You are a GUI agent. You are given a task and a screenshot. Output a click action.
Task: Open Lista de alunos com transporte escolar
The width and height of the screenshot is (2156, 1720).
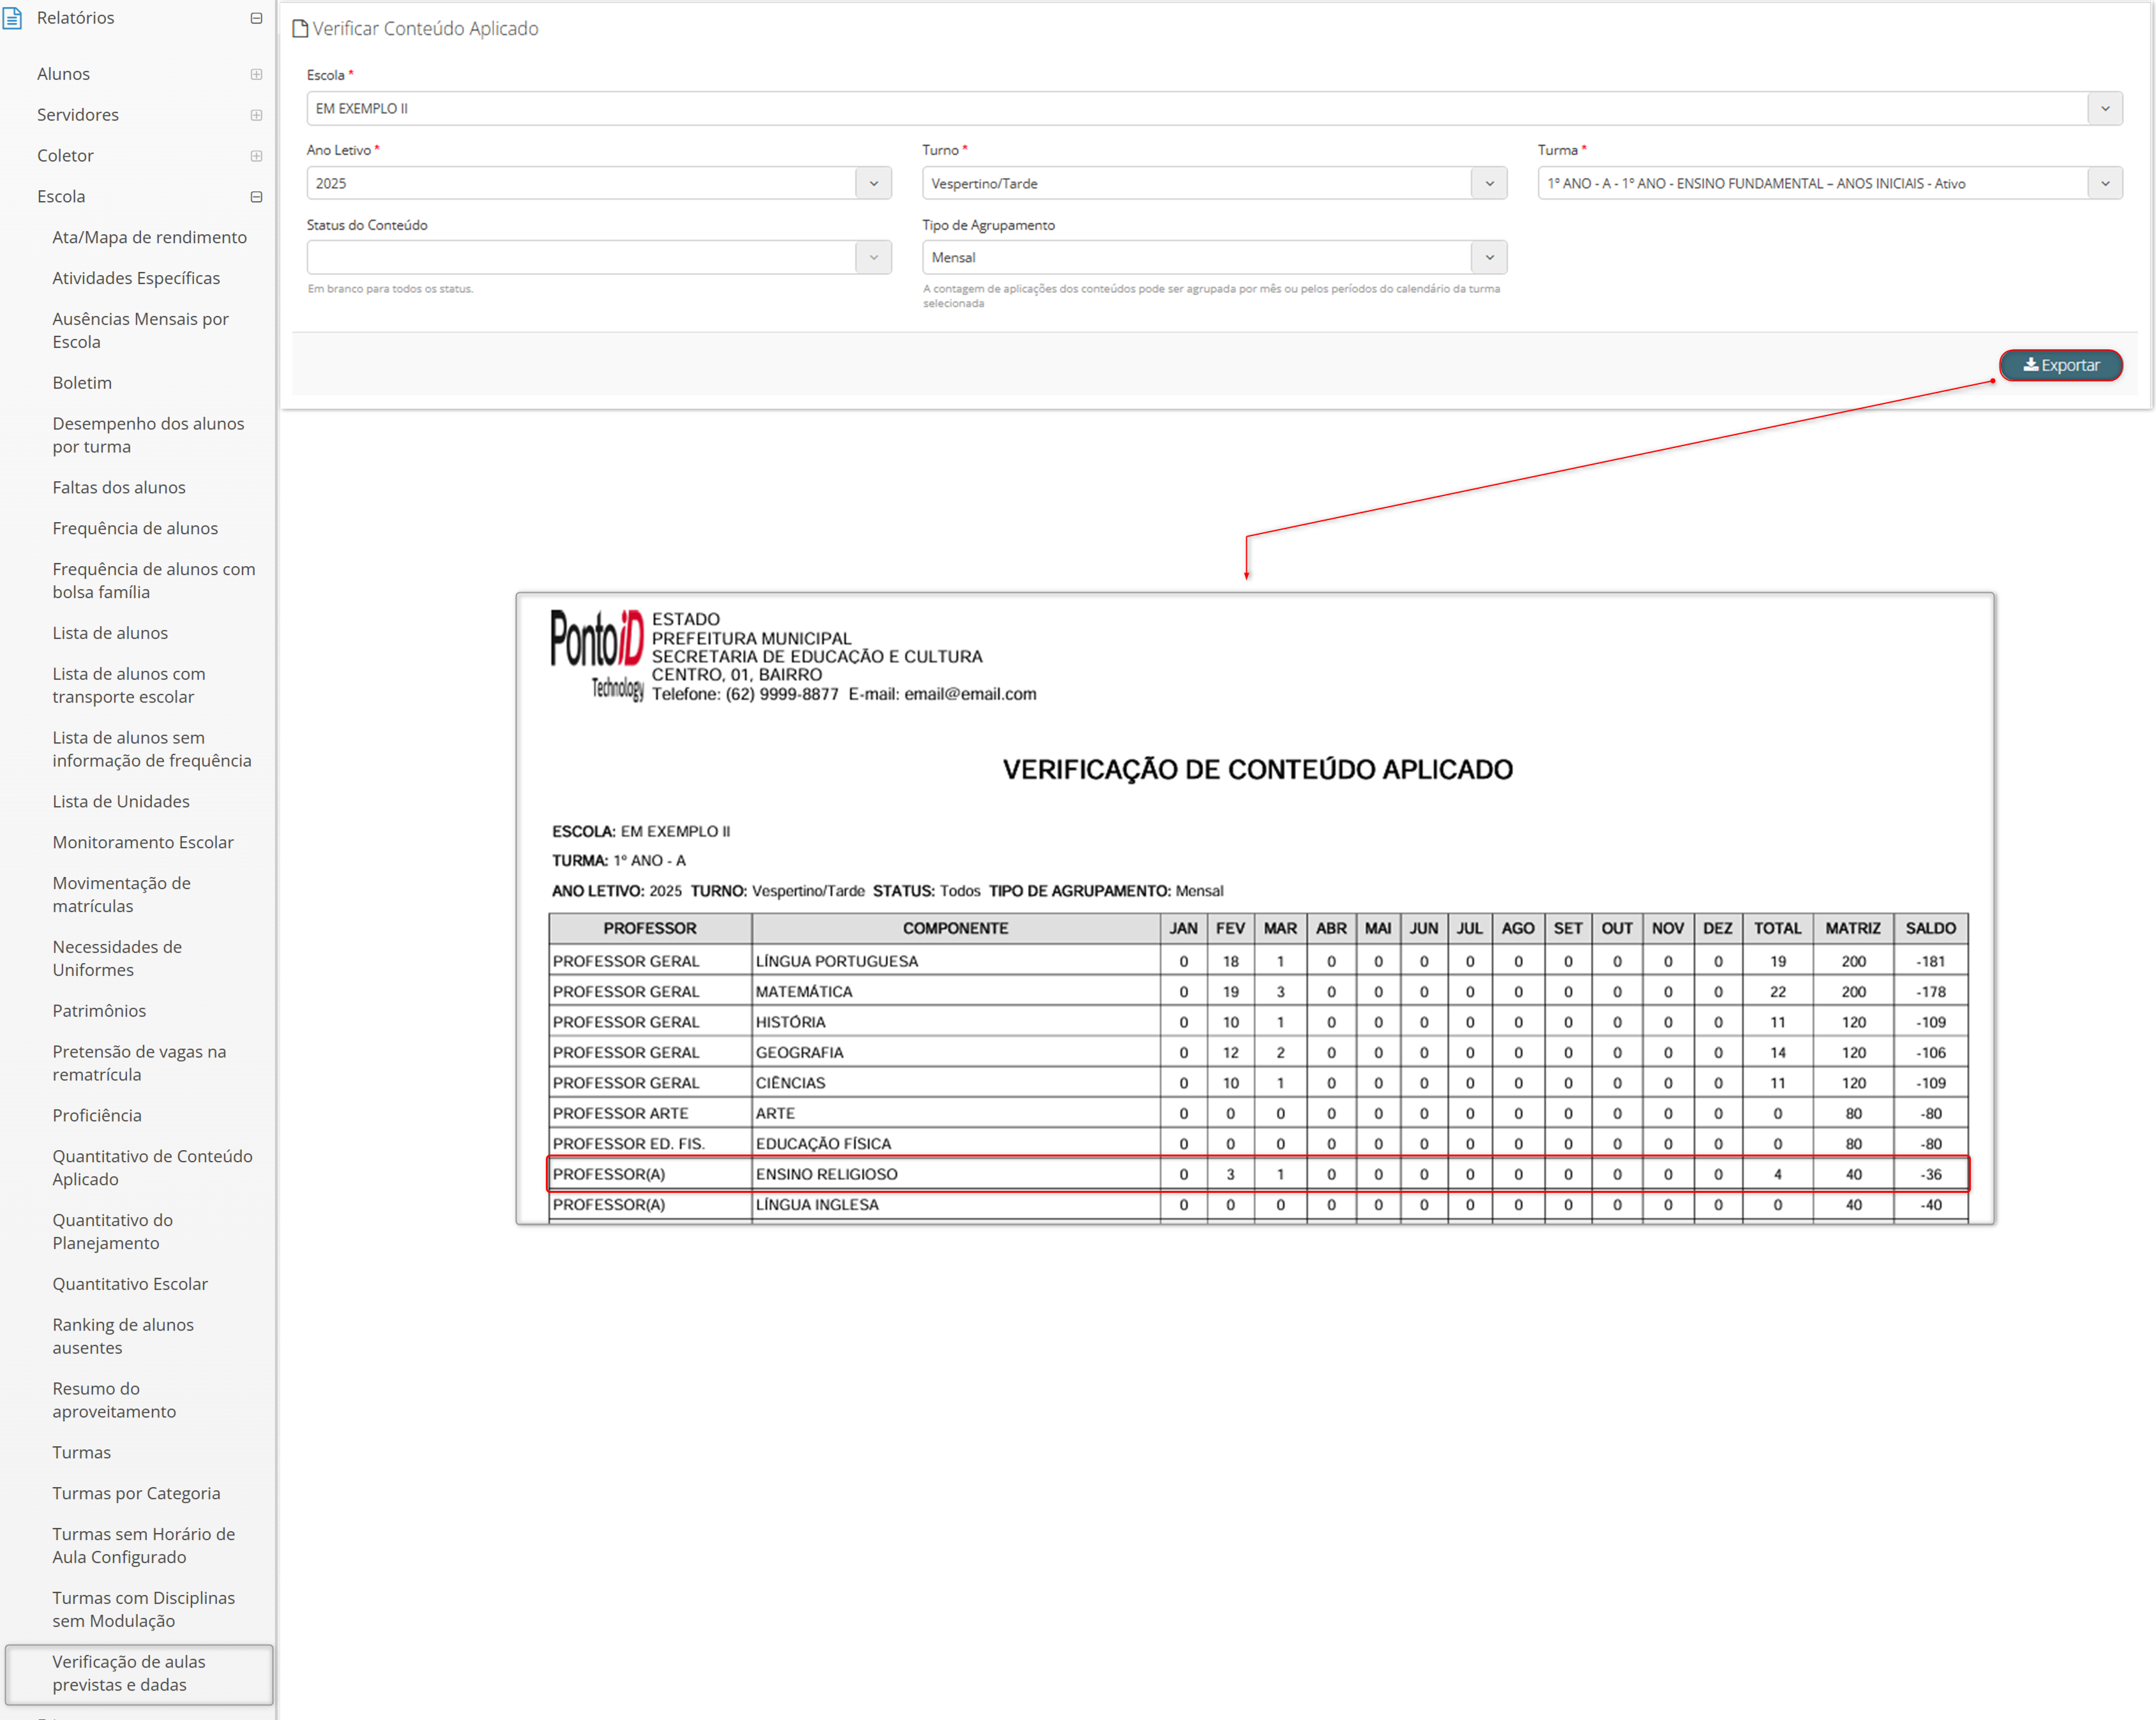click(129, 685)
